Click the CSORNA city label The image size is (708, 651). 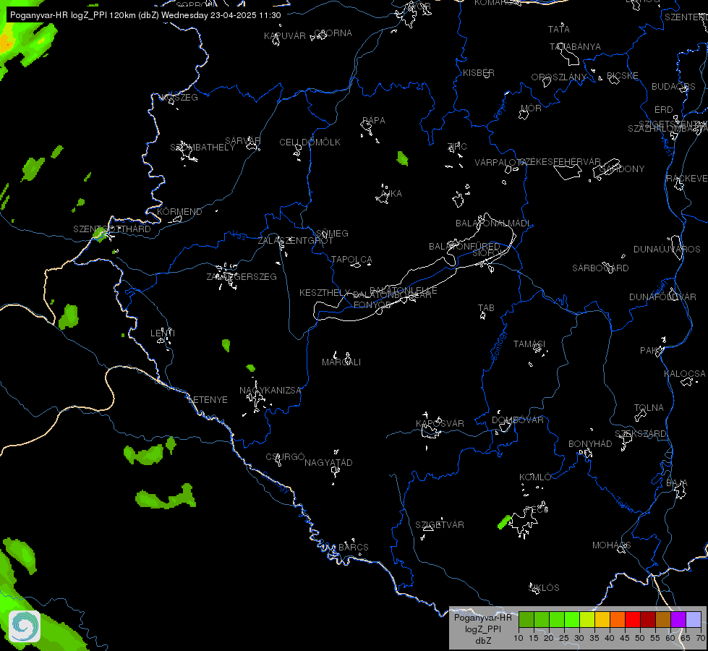(333, 33)
